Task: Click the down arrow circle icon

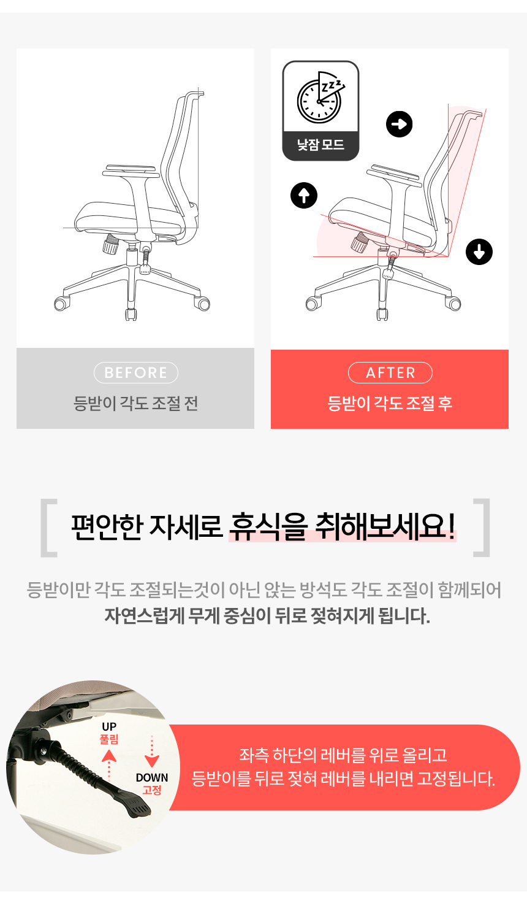Action: tap(479, 252)
